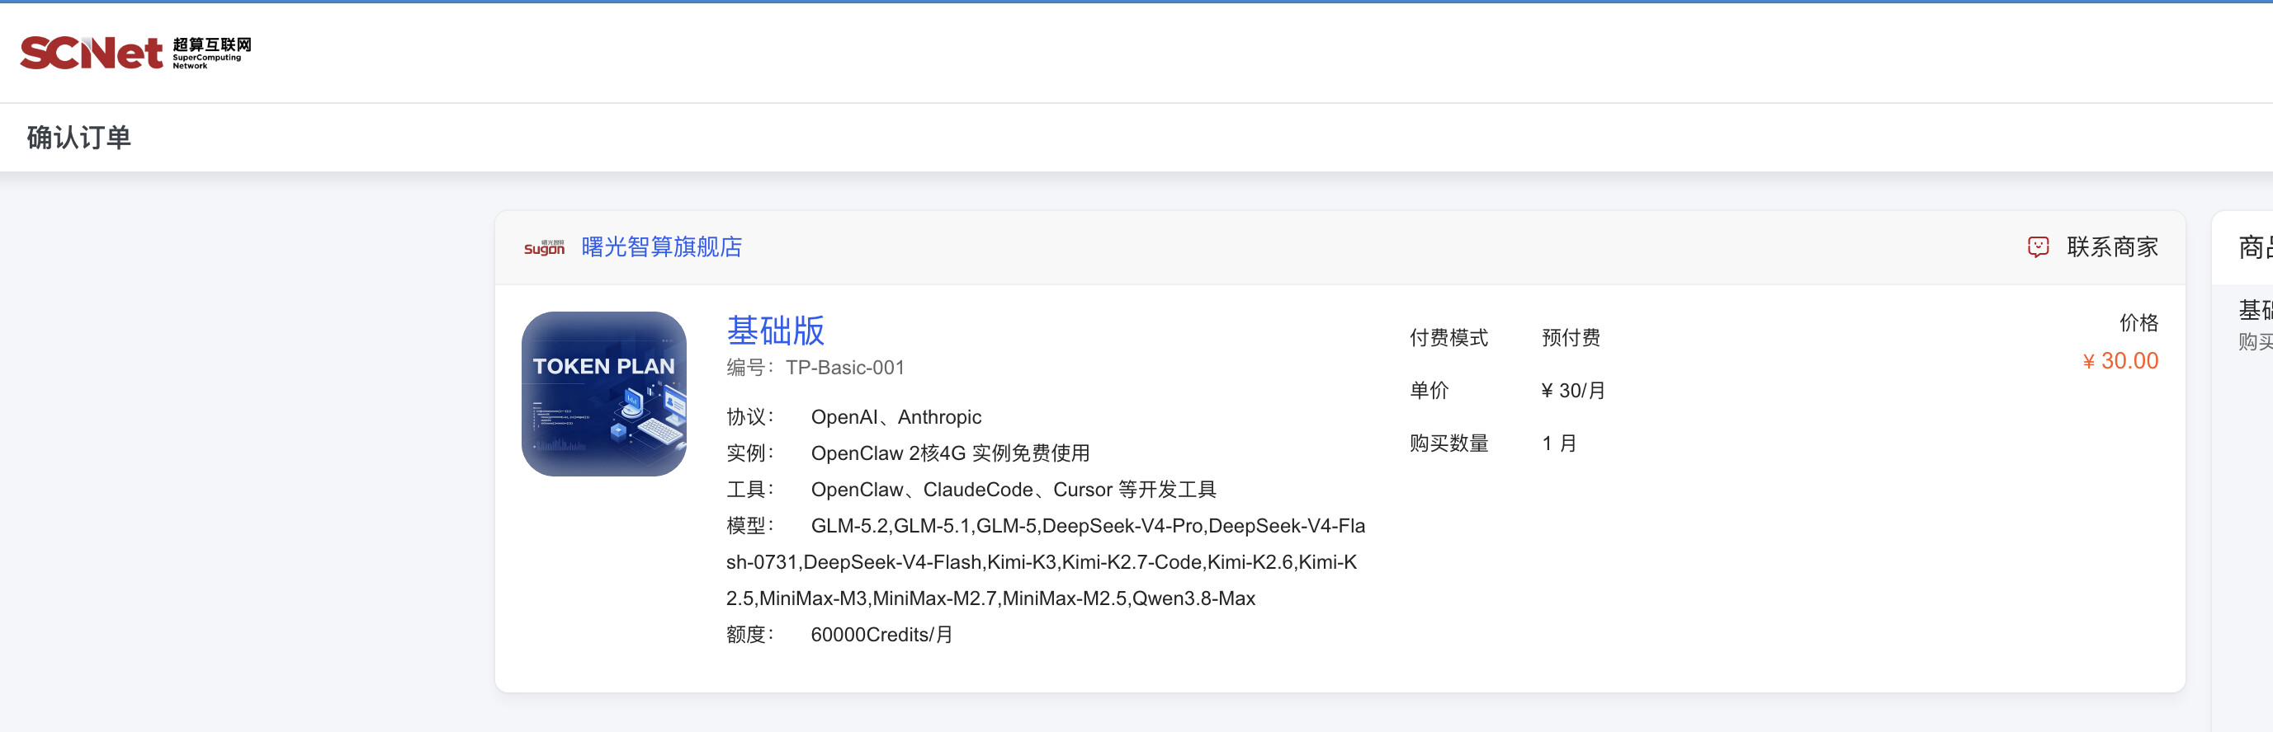Click the model list line starting GLM-5.2
2273x732 pixels.
pos(1088,526)
